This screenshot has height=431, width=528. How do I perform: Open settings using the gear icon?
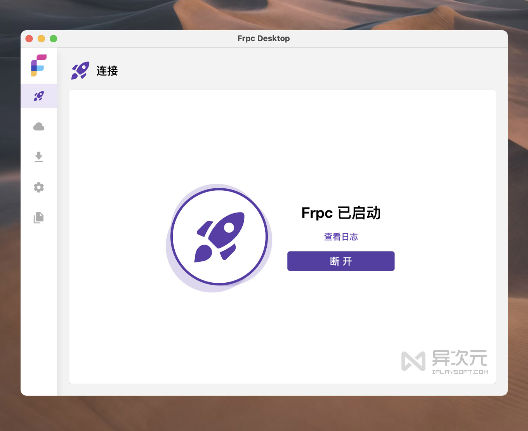39,187
